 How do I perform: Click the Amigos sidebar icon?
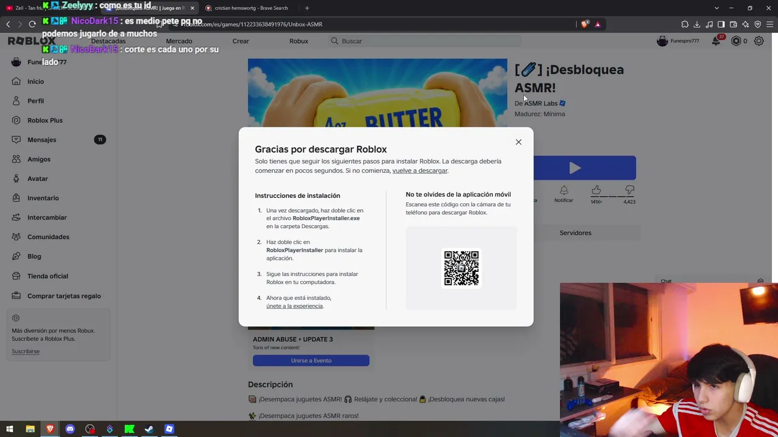16,159
